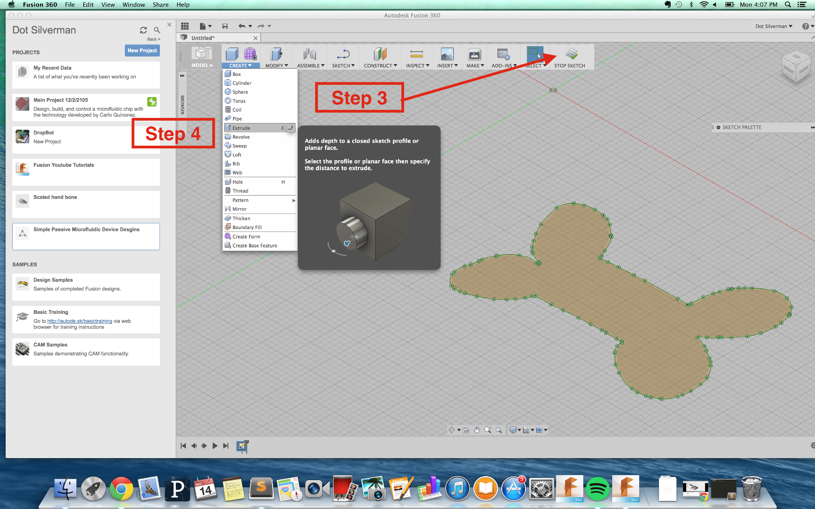
Task: Select Box from Create menu
Action: click(260, 74)
